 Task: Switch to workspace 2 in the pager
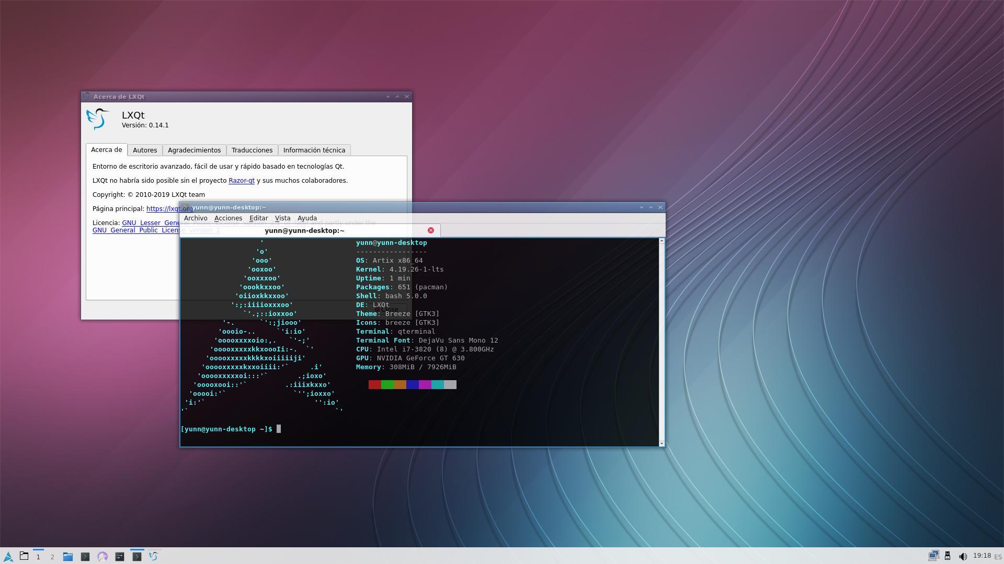pyautogui.click(x=52, y=557)
